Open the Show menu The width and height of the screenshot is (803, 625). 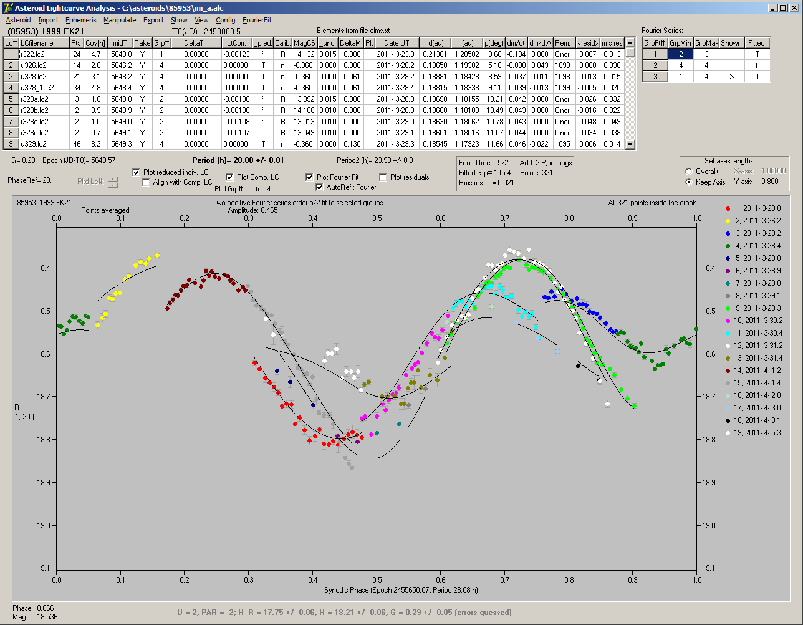(x=179, y=20)
